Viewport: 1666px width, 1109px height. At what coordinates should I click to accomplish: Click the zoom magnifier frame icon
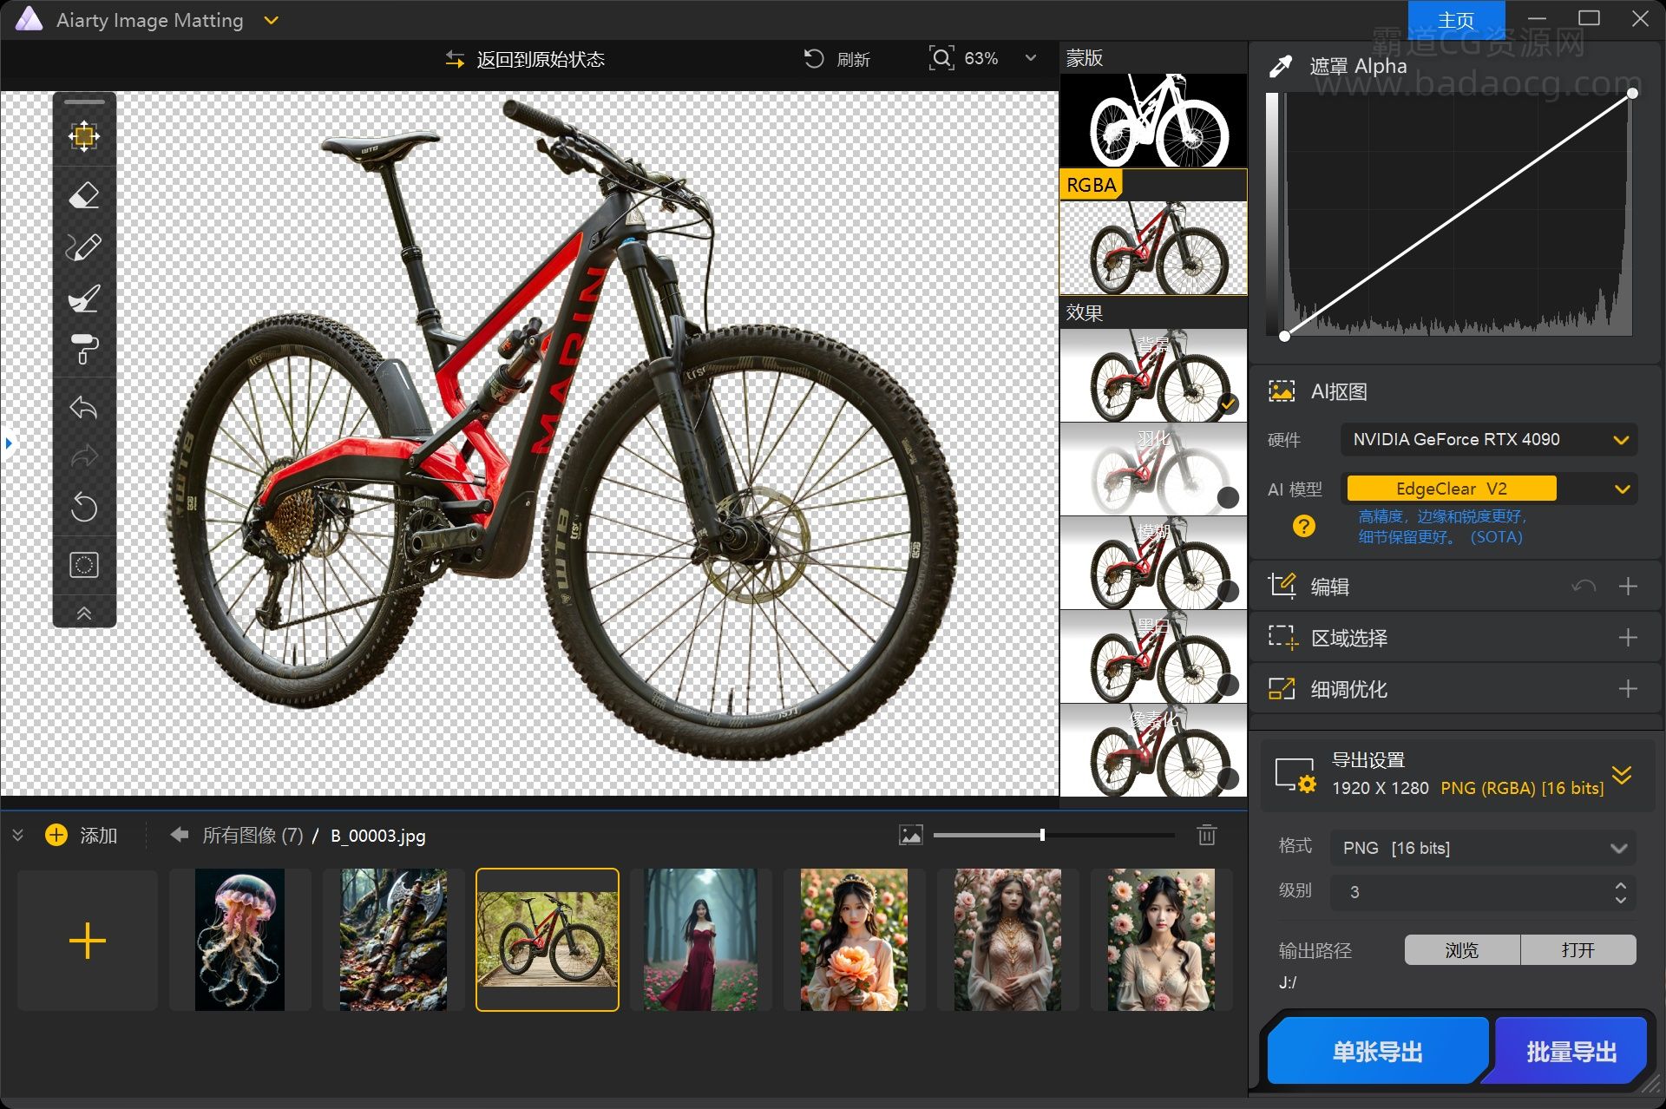[941, 58]
